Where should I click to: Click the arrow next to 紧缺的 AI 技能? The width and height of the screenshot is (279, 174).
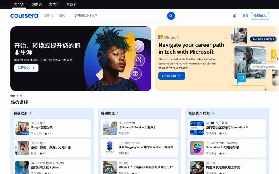(x=213, y=113)
